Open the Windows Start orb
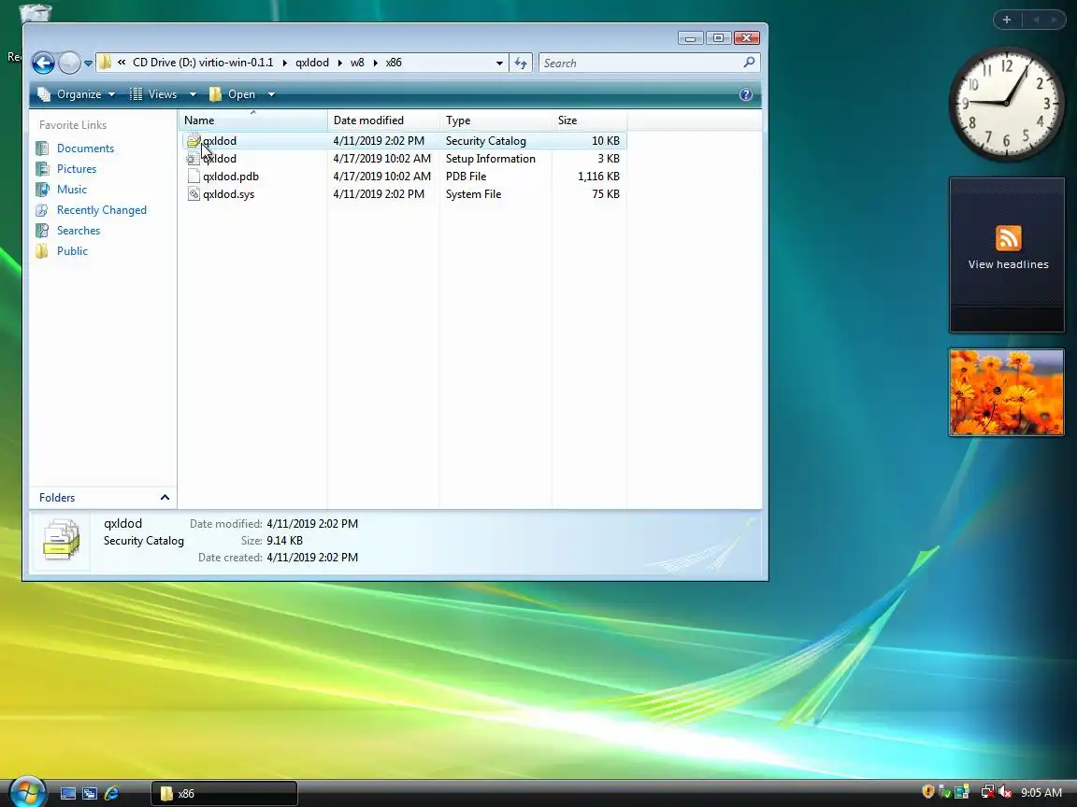 click(x=27, y=793)
